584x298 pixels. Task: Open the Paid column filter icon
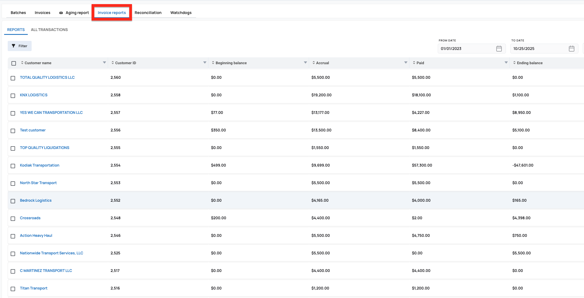pyautogui.click(x=506, y=62)
